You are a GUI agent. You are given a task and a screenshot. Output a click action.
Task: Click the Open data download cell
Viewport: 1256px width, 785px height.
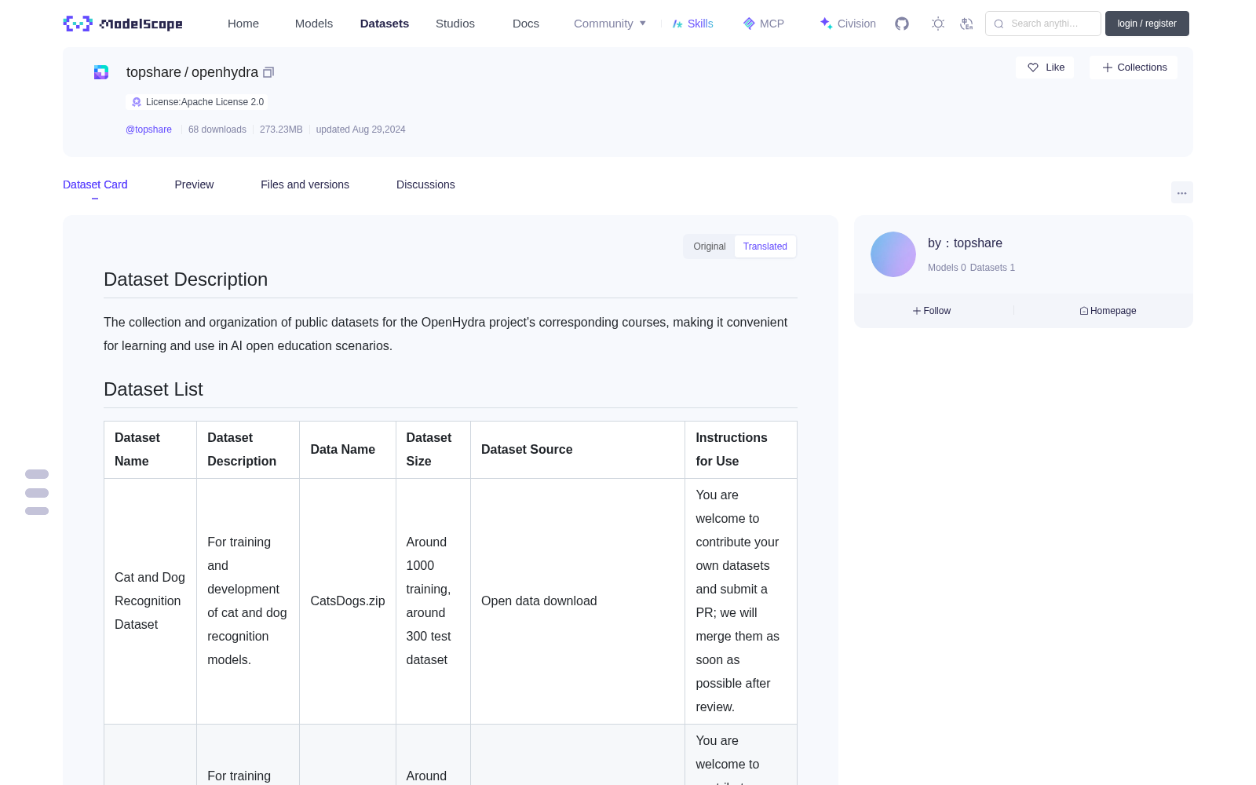pos(578,601)
